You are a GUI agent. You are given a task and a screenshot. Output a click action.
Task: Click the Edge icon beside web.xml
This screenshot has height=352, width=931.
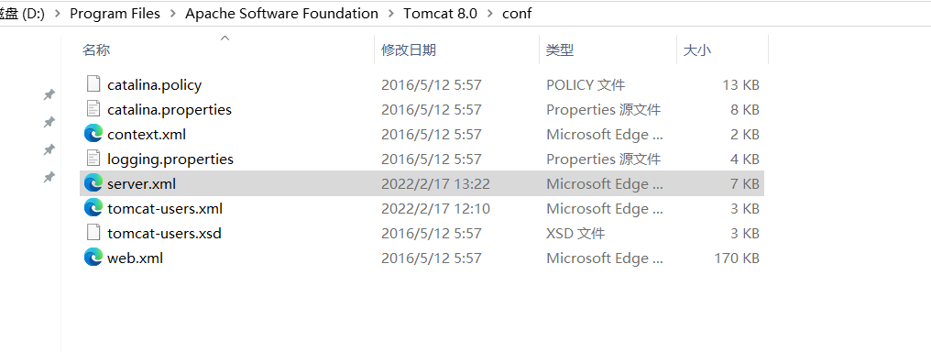point(93,258)
